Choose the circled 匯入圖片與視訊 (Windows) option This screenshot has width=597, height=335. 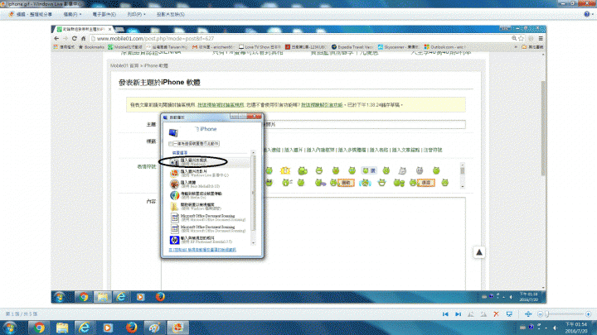tap(209, 162)
